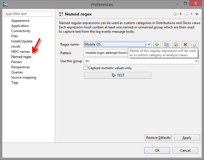Focus the type filter text field
204x160 pixels.
click(x=28, y=14)
